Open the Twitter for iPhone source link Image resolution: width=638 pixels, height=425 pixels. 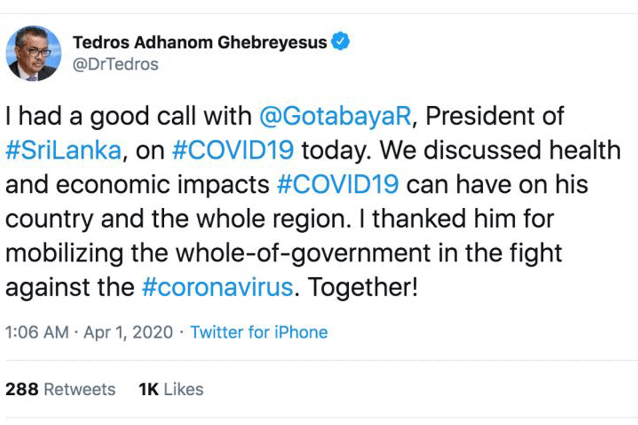coord(259,333)
